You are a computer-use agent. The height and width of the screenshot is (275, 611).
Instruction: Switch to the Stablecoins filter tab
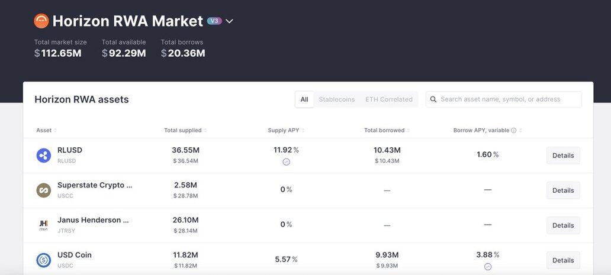point(337,99)
